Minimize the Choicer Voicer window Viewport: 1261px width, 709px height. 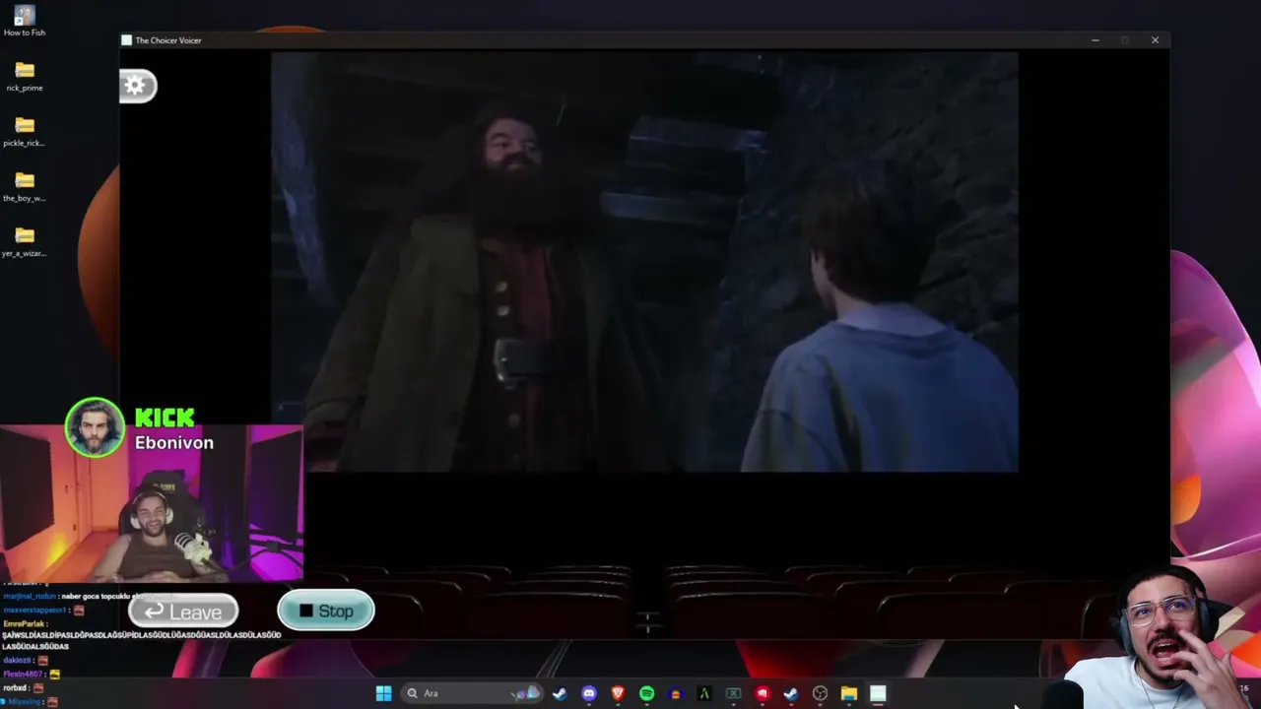(x=1095, y=40)
